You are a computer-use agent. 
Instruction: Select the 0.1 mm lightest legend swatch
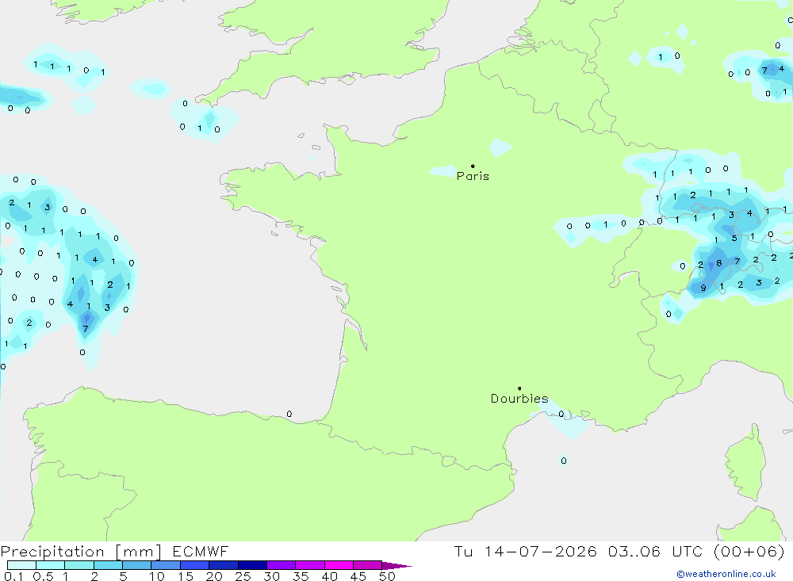click(x=21, y=565)
